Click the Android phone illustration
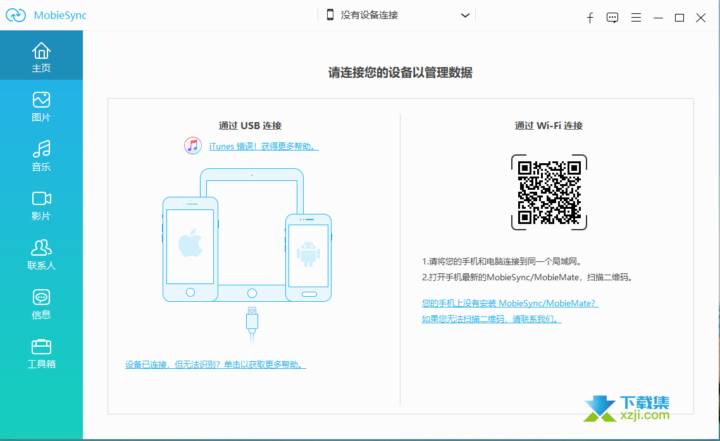Image resolution: width=720 pixels, height=441 pixels. [309, 258]
